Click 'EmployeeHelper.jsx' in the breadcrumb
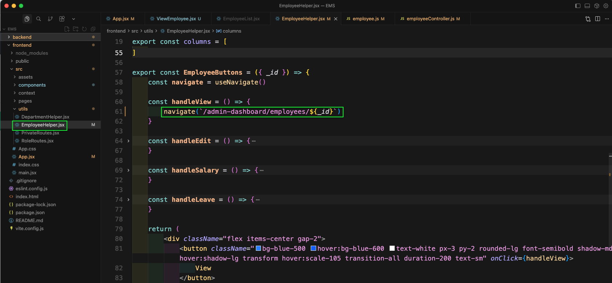The height and width of the screenshot is (283, 612). coord(188,31)
